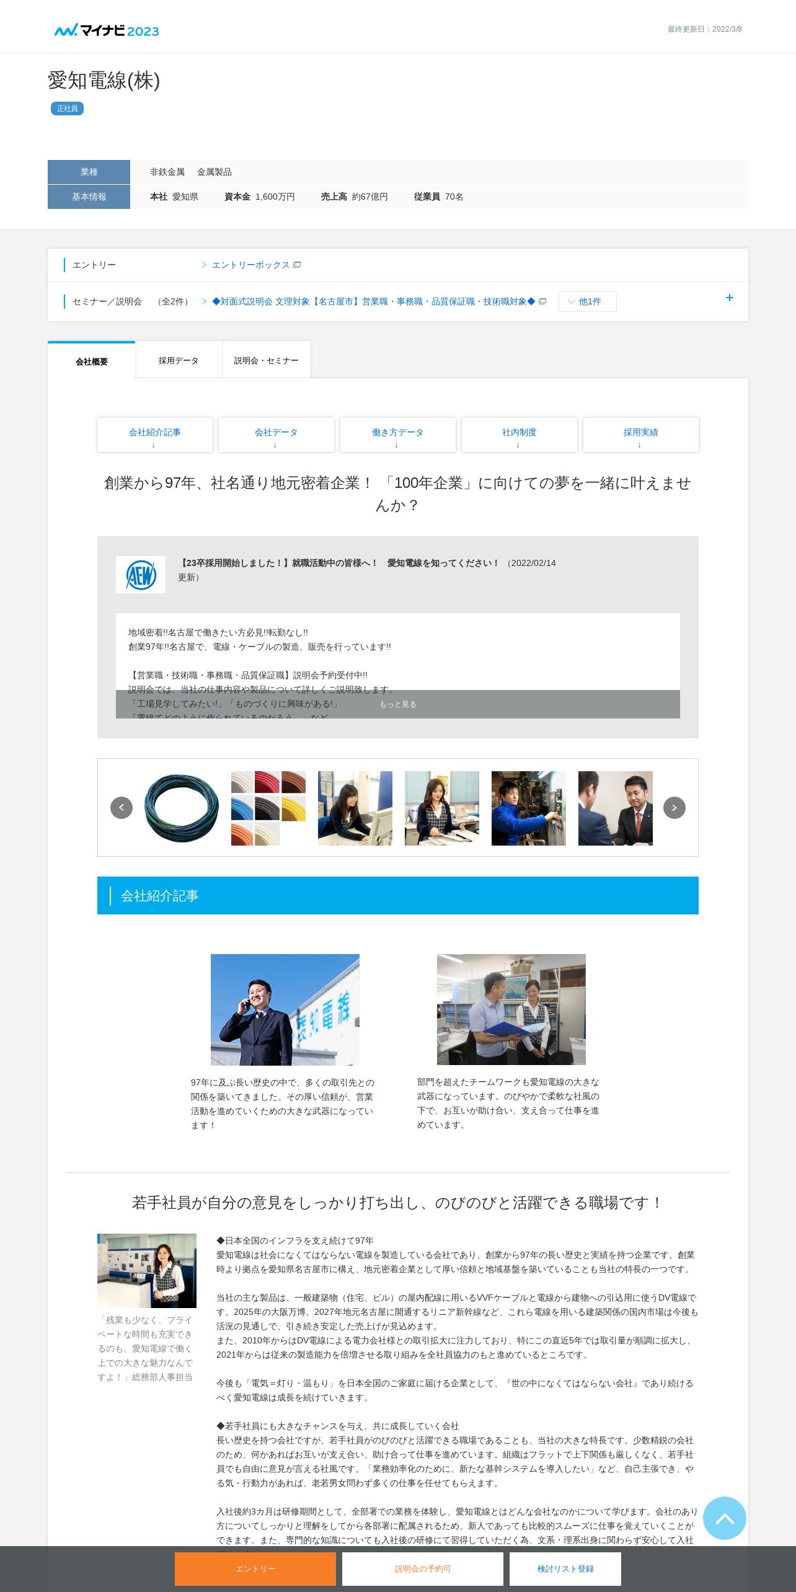Click the 正社員 badge
This screenshot has height=1592, width=796.
(x=67, y=108)
